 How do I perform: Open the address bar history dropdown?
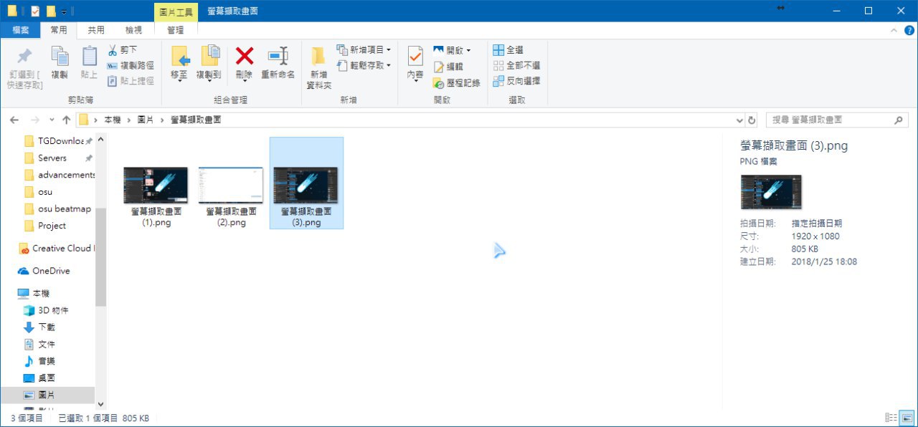pyautogui.click(x=740, y=120)
